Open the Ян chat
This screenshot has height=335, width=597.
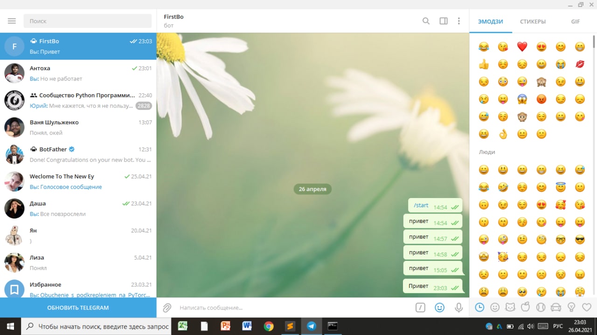(x=78, y=235)
